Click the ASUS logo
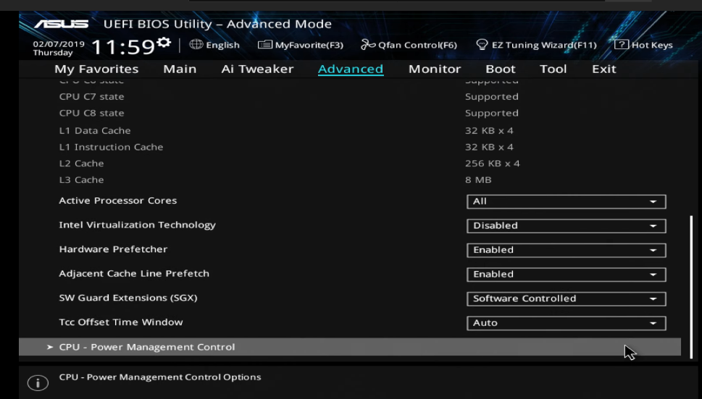 62,24
